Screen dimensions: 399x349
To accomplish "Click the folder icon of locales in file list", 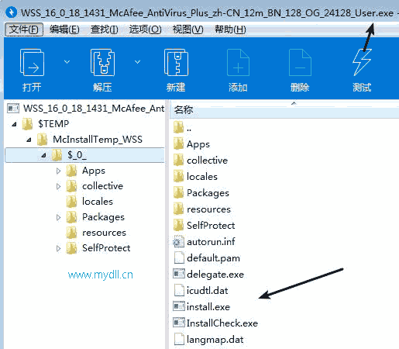I will click(x=179, y=176).
